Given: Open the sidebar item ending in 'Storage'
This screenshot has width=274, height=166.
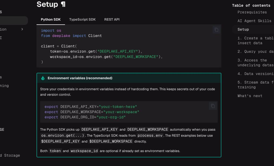Looking at the screenshot, I should pyautogui.click(x=10, y=155).
